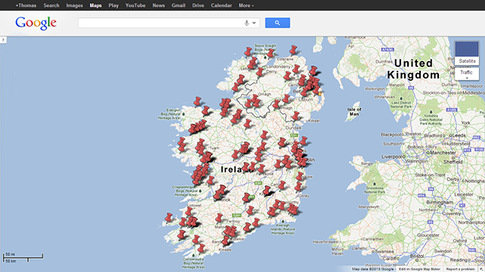This screenshot has width=485, height=272.
Task: Click the map scale bar
Action: point(23,258)
